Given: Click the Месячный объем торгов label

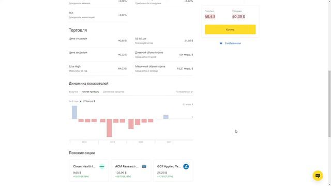Looking at the screenshot, I should [150, 67].
